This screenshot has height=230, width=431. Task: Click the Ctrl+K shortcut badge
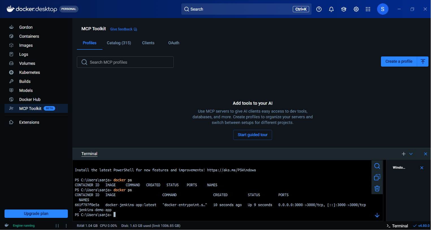point(301,9)
